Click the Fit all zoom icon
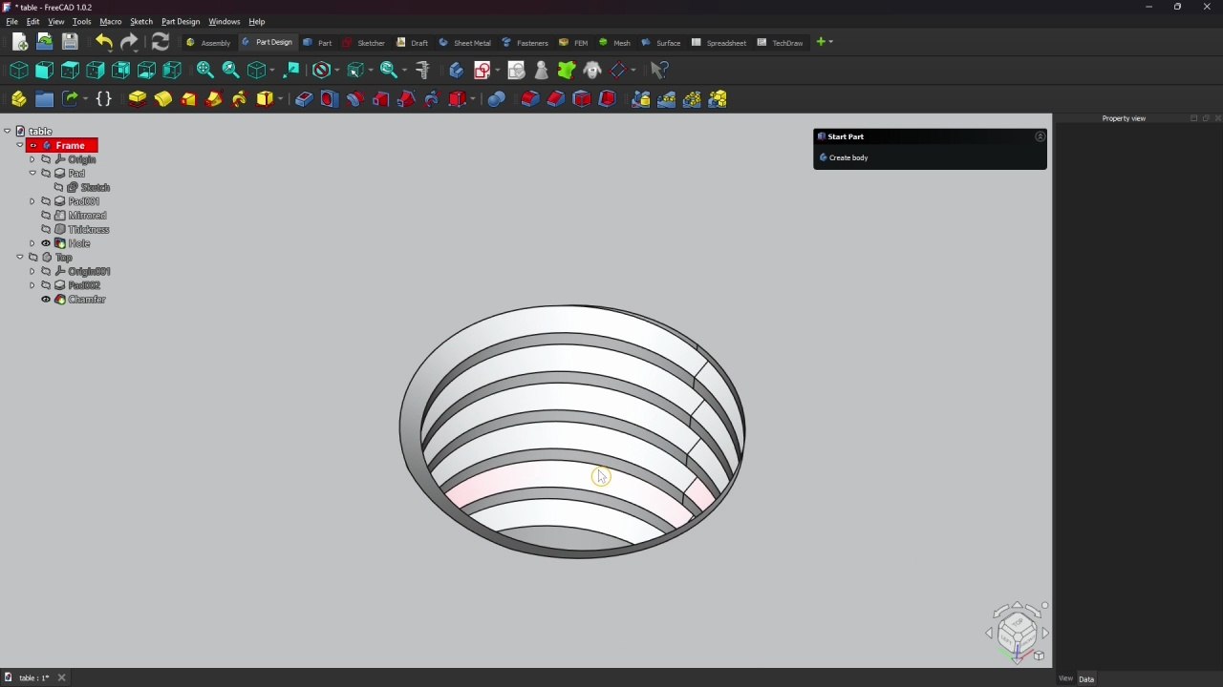 204,70
